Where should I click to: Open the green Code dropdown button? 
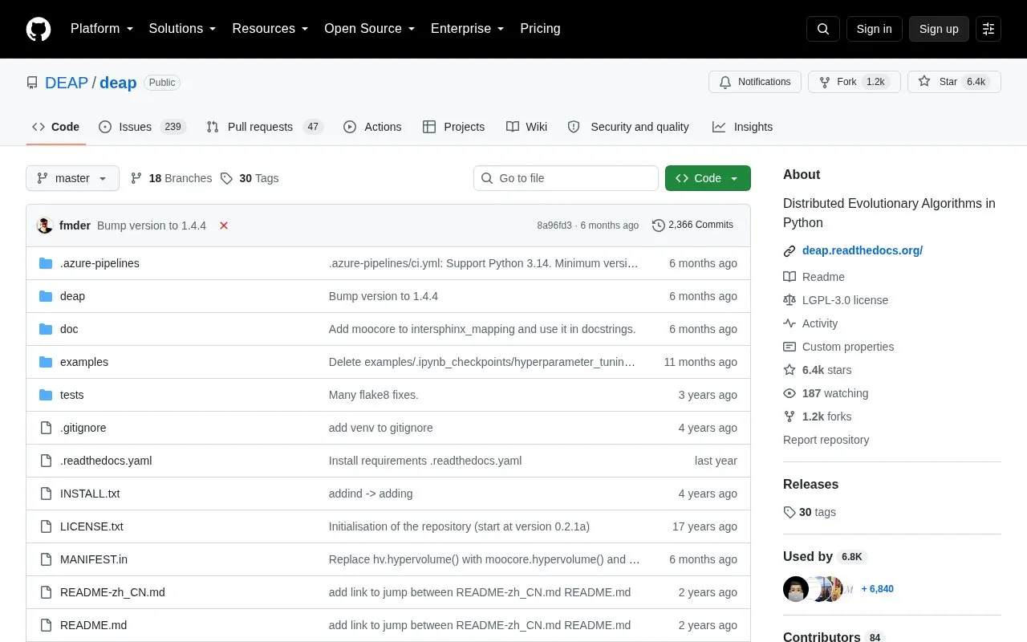tap(708, 178)
